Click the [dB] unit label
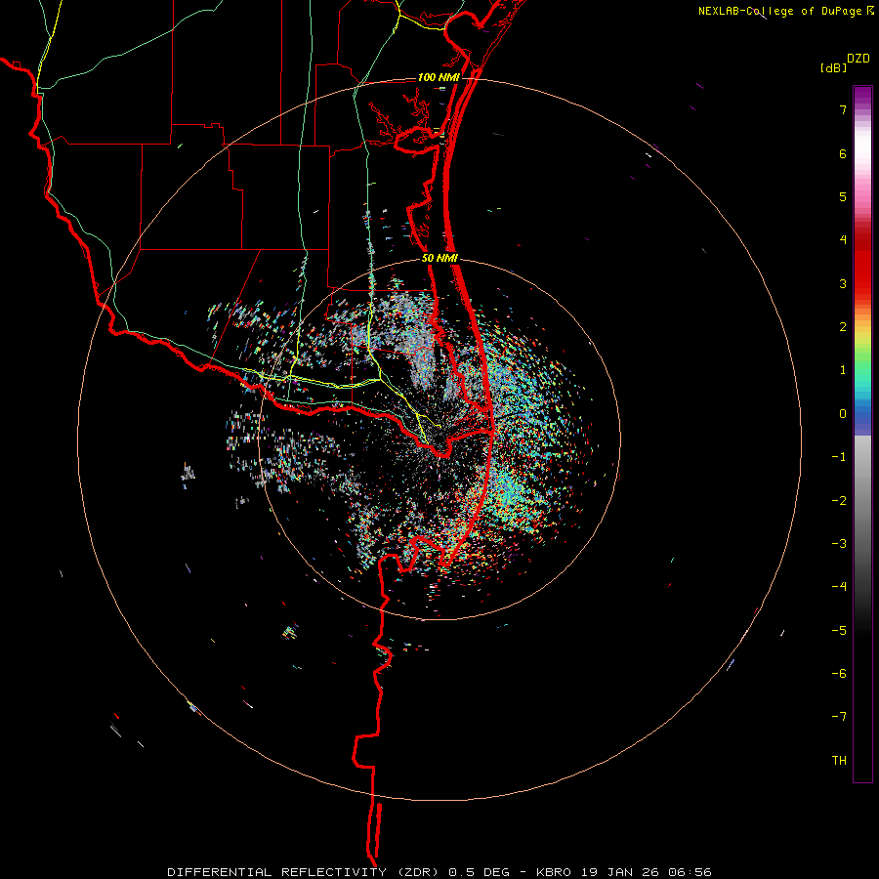This screenshot has width=879, height=879. coord(833,68)
